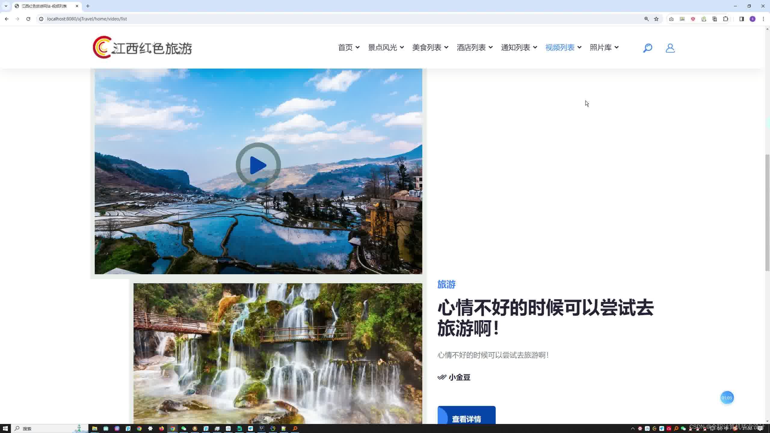Click the 小金豆 author link
The width and height of the screenshot is (770, 433).
[x=459, y=377]
